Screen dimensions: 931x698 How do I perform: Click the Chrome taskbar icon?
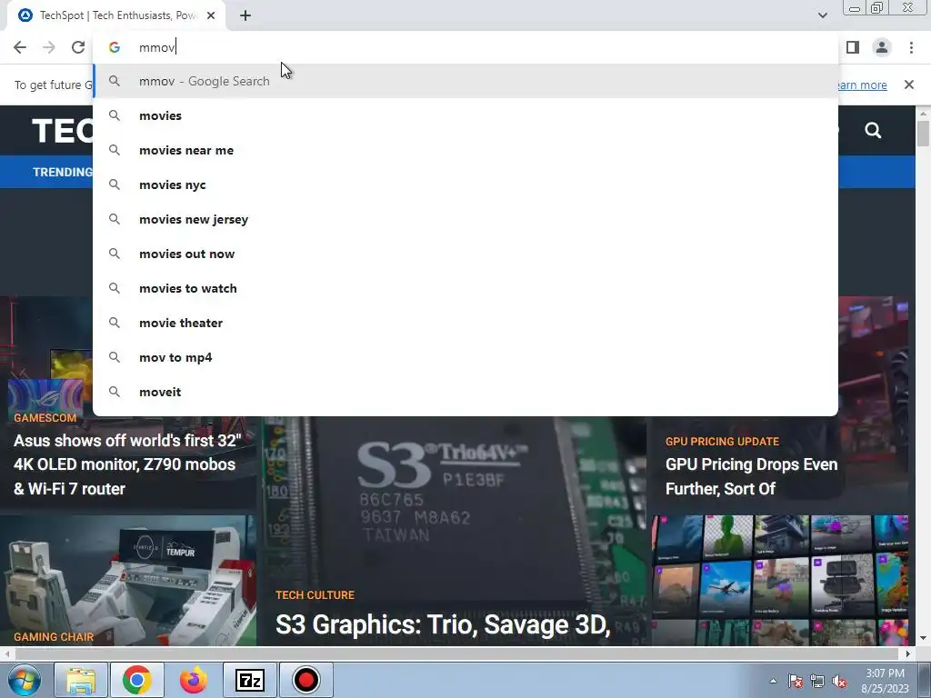[x=137, y=680]
